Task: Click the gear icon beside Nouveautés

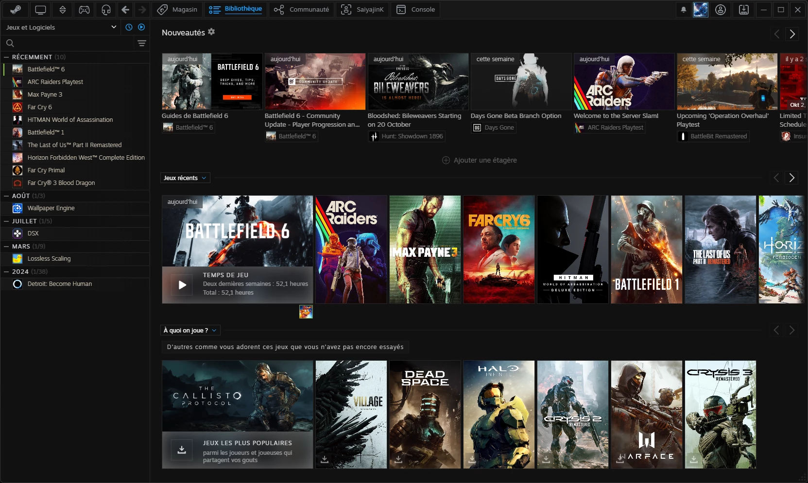Action: coord(211,32)
